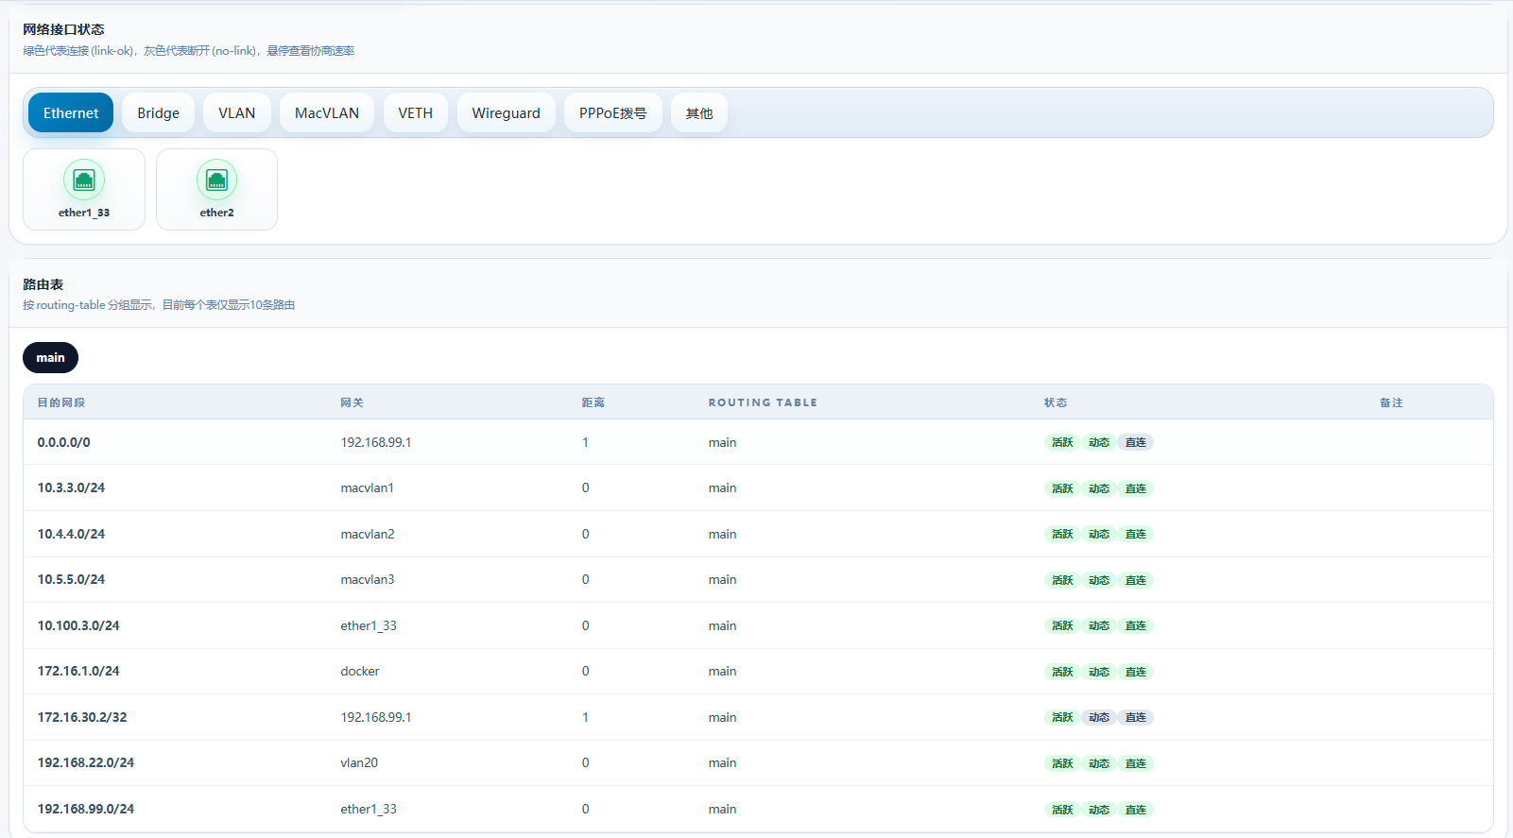Screen dimensions: 1513x838
Task: Select the main routing table pill
Action: pos(50,358)
